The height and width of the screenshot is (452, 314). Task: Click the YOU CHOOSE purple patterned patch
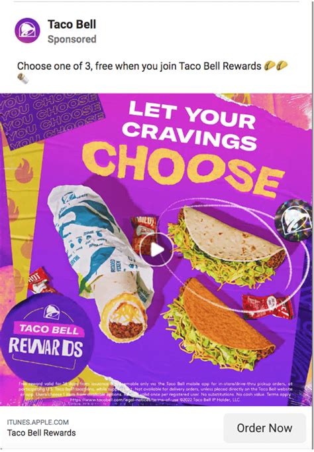[x=52, y=118]
